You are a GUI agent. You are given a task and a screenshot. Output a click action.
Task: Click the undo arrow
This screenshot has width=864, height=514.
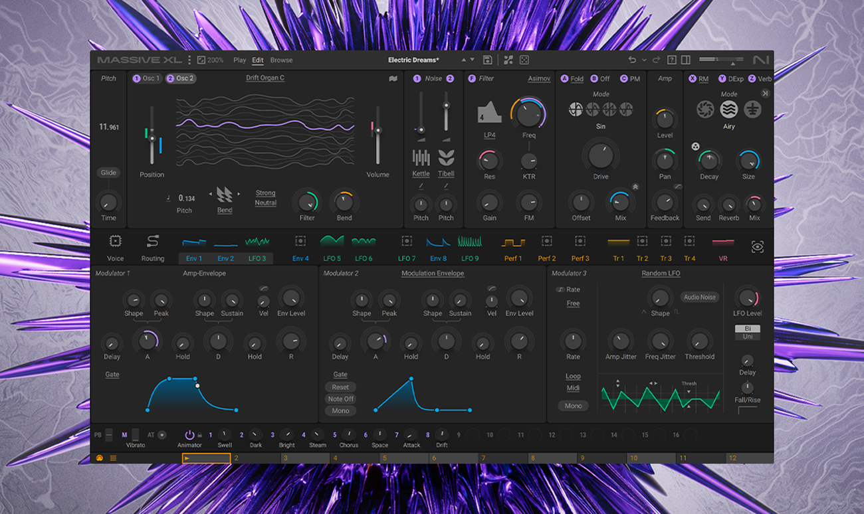(632, 60)
